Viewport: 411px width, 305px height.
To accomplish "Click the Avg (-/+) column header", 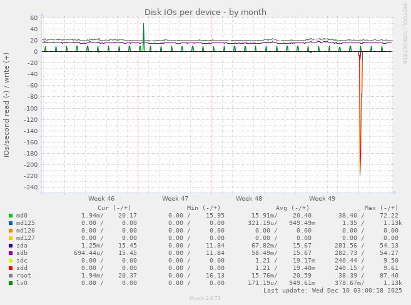I will (292, 208).
